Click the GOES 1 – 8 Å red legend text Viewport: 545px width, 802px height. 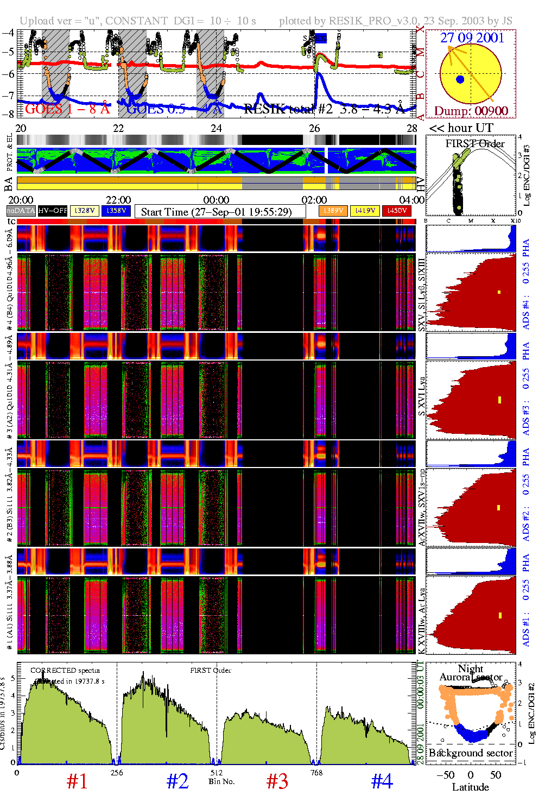(x=67, y=109)
